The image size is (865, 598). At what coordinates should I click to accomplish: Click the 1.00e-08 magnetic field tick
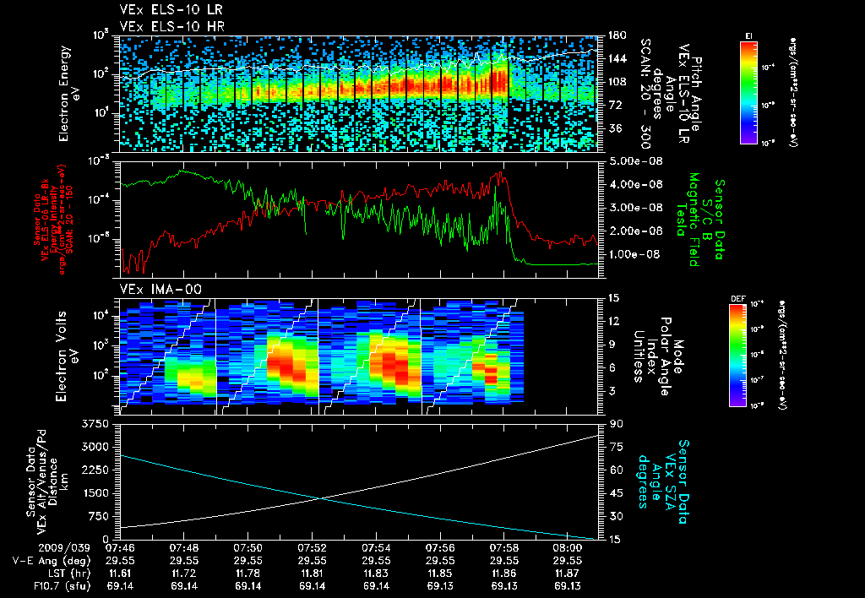635,253
